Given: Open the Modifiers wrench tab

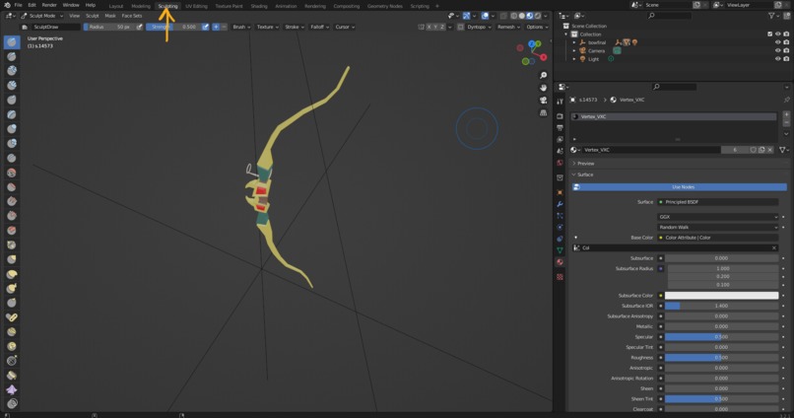Looking at the screenshot, I should coord(560,204).
